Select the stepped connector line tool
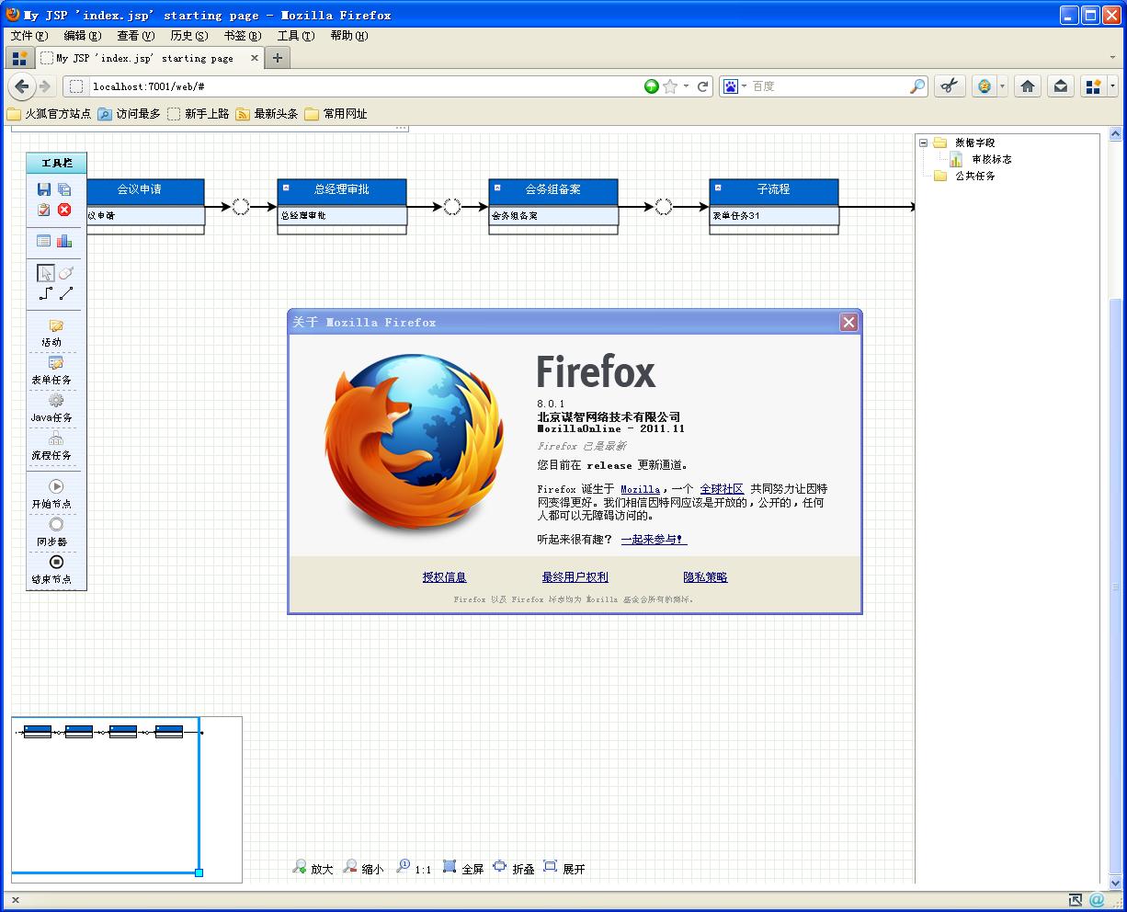 (45, 293)
